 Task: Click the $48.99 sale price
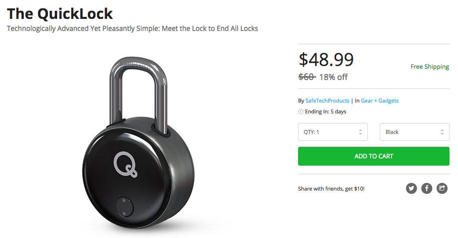pyautogui.click(x=326, y=59)
